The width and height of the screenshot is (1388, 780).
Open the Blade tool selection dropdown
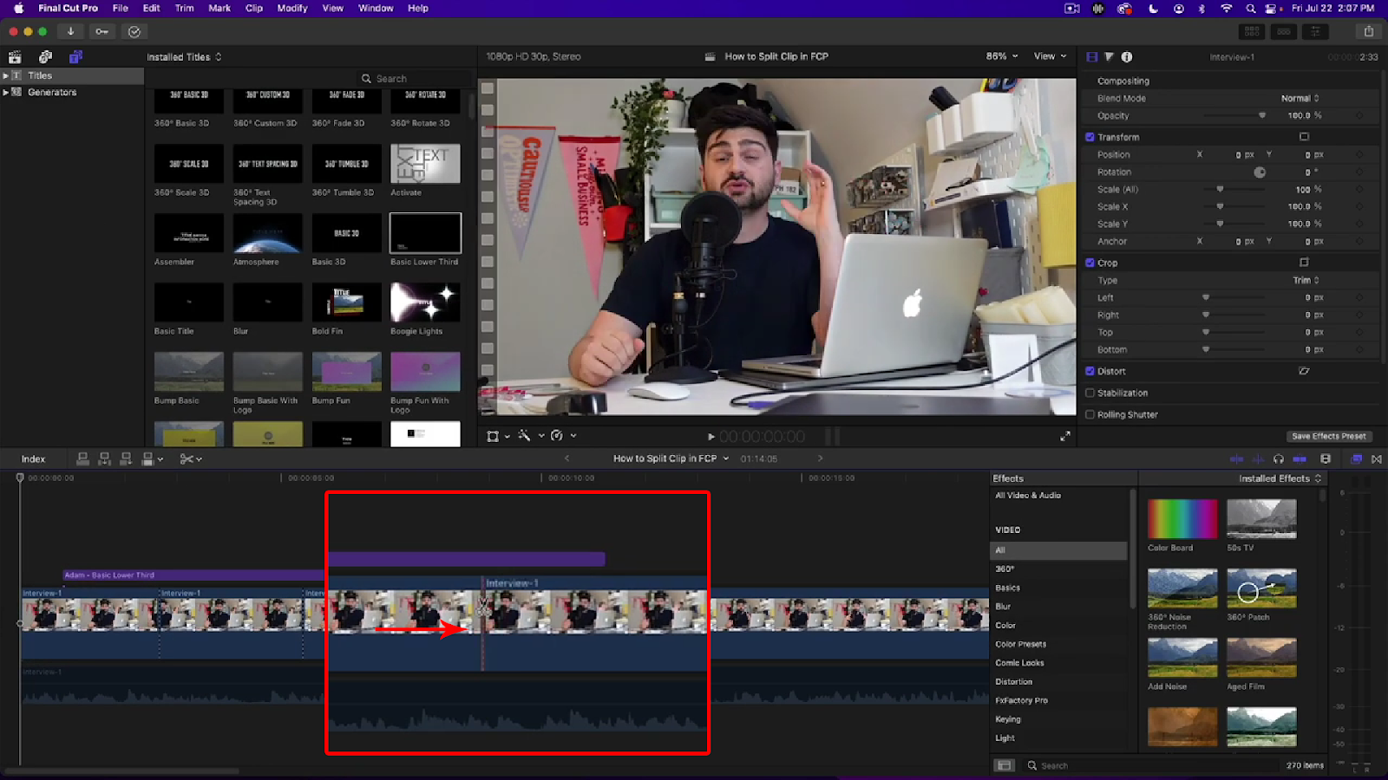click(x=191, y=458)
